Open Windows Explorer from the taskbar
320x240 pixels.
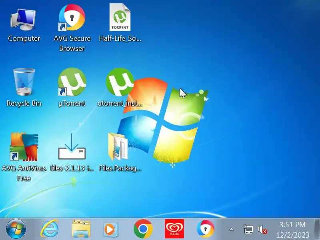pos(81,229)
